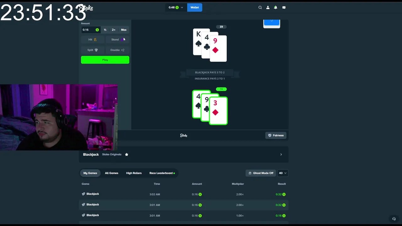402x226 pixels.
Task: Click the Blackjack icon in 3:02 AM row
Action: 84,194
